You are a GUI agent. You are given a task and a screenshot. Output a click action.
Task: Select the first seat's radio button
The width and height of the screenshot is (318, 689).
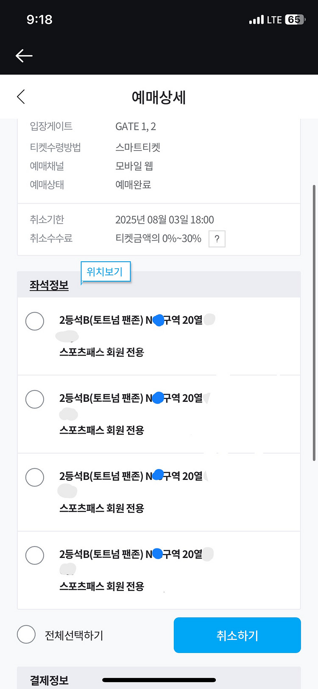35,321
